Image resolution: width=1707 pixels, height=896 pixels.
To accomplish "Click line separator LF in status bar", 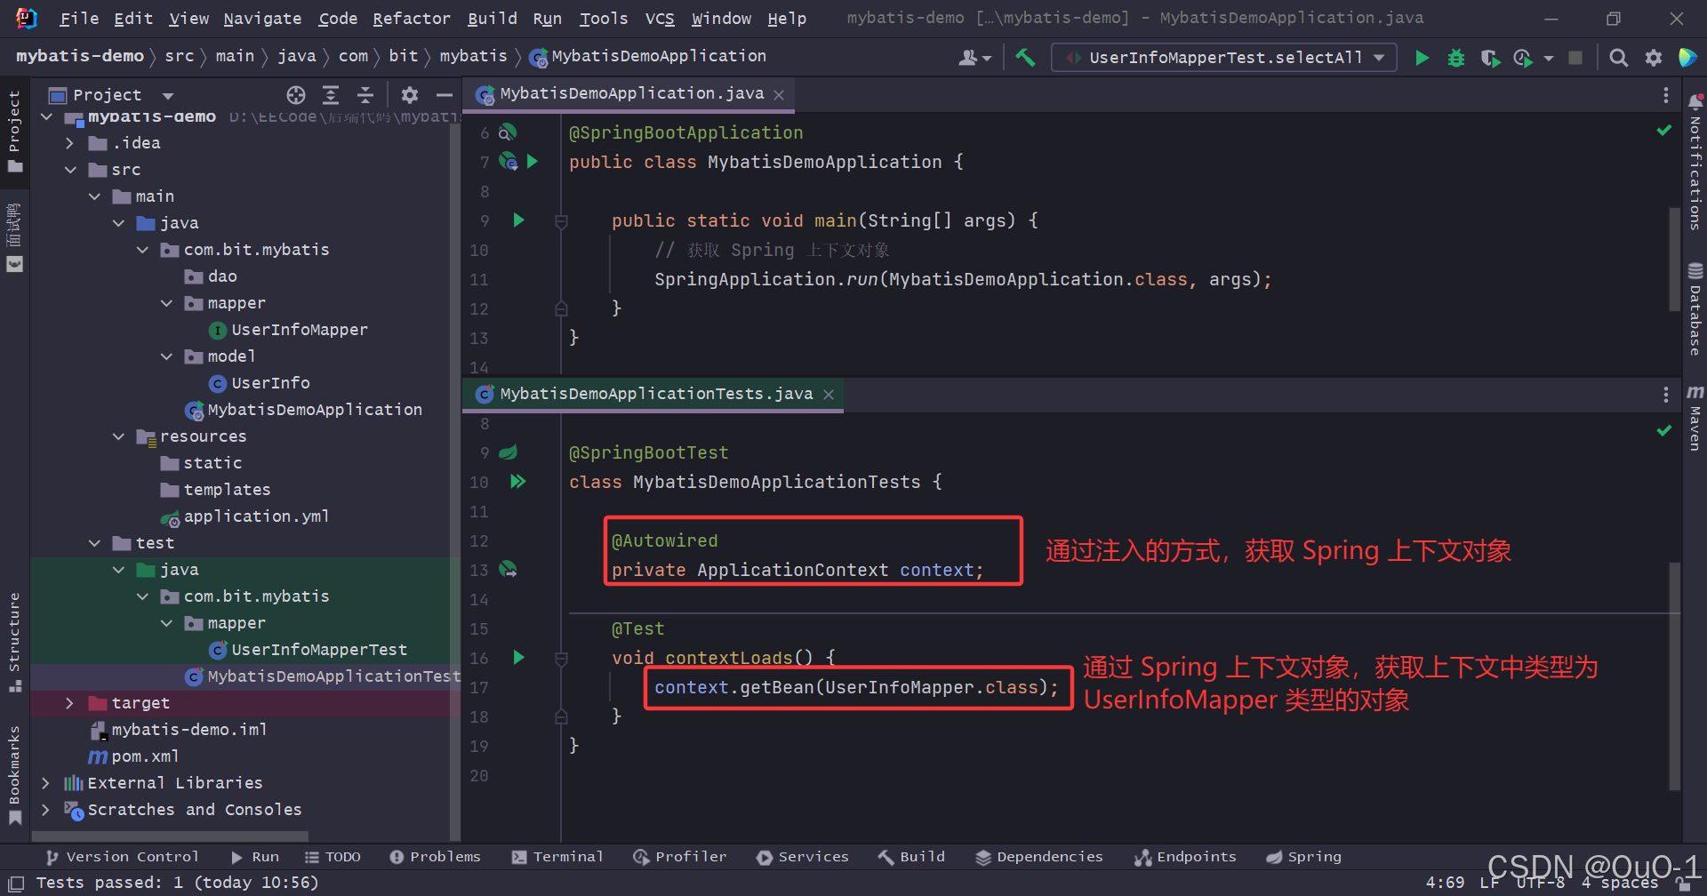I will tap(1489, 883).
